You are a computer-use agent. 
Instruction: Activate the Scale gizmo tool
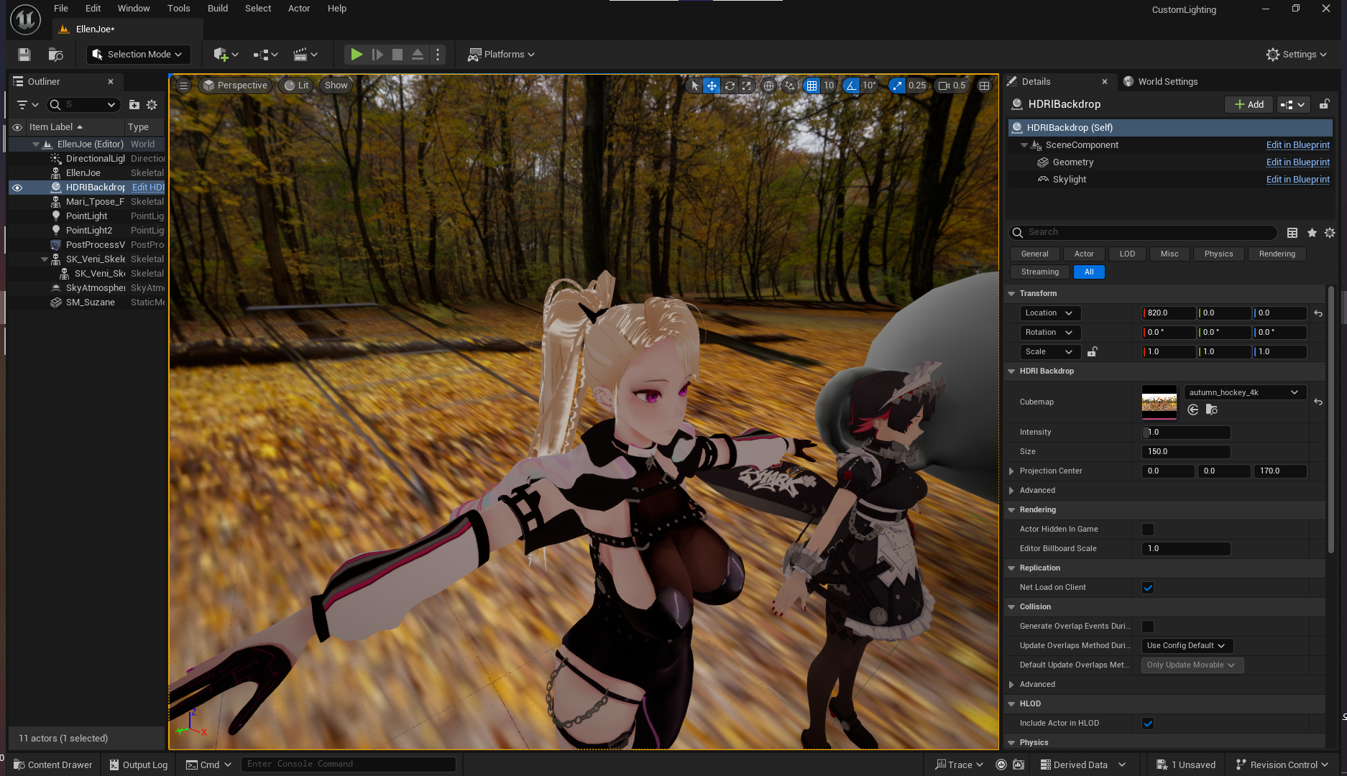click(747, 86)
